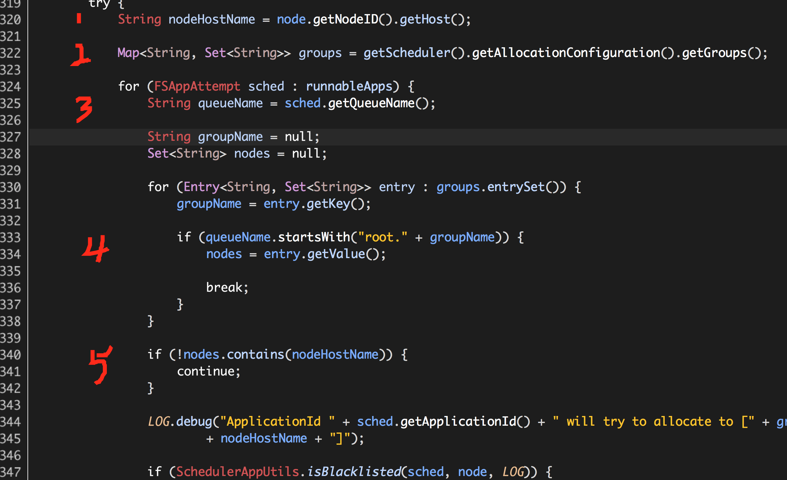Click getKey() on line 331

336,204
